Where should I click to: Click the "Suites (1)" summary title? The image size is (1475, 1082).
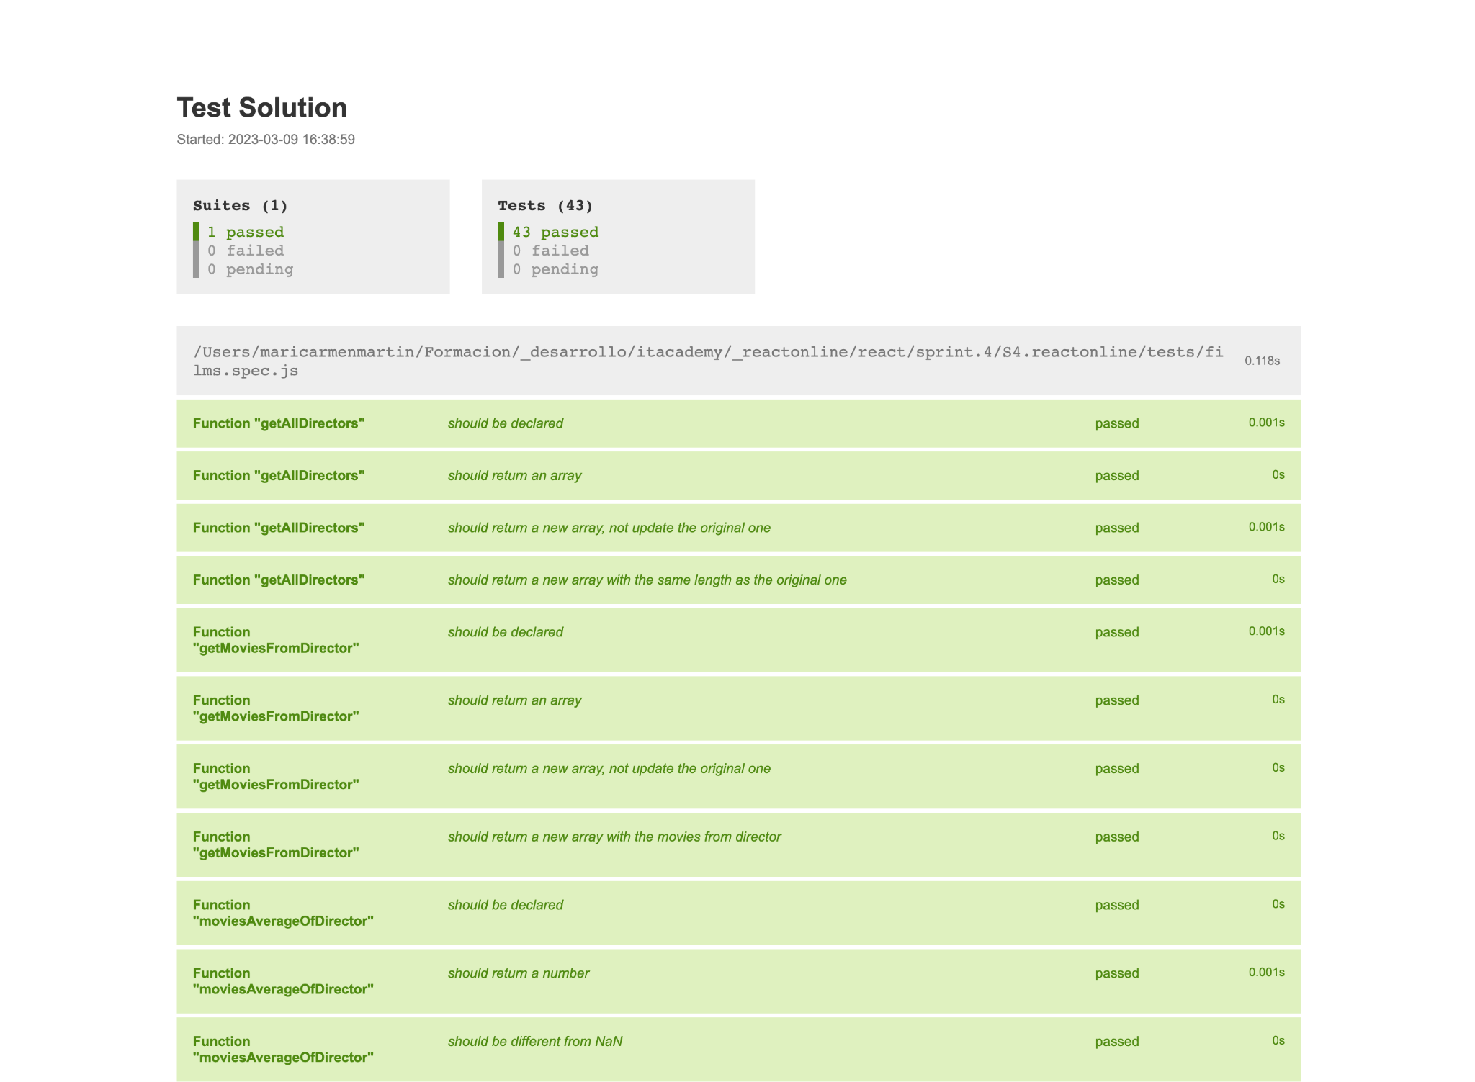coord(241,206)
